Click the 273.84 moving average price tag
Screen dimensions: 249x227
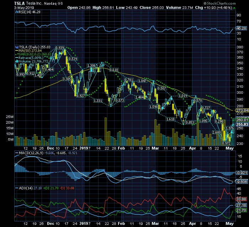242,110
